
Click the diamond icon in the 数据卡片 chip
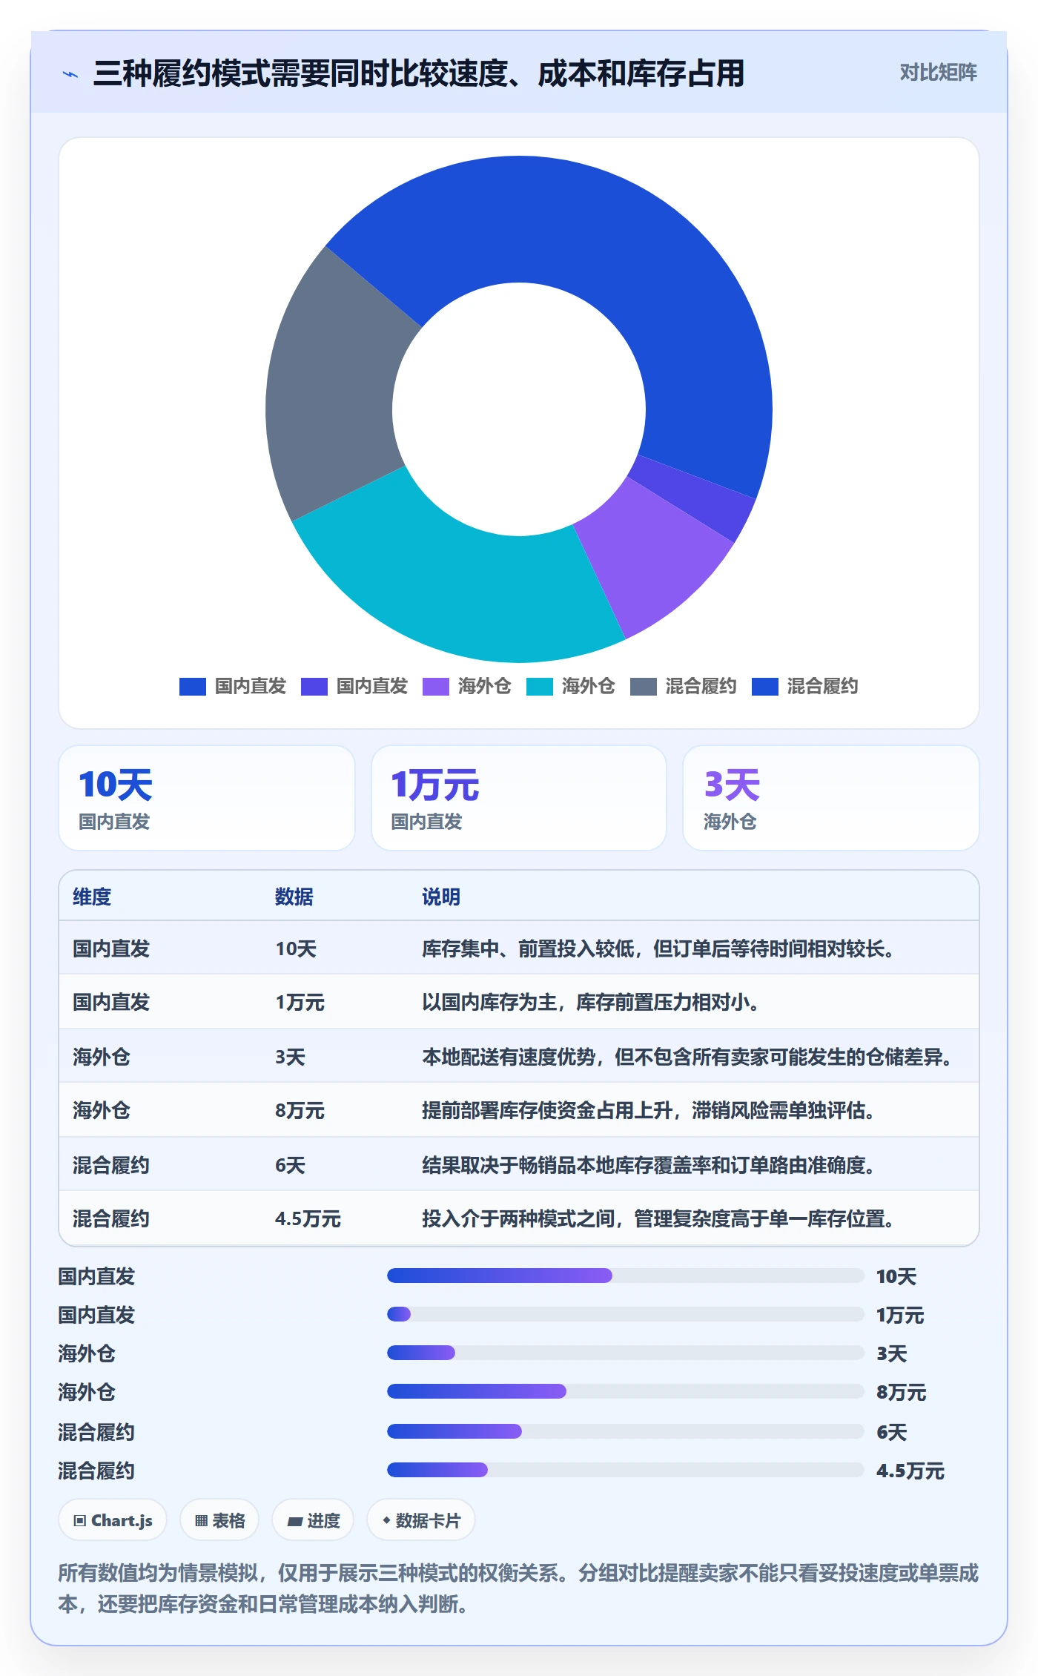(386, 1520)
